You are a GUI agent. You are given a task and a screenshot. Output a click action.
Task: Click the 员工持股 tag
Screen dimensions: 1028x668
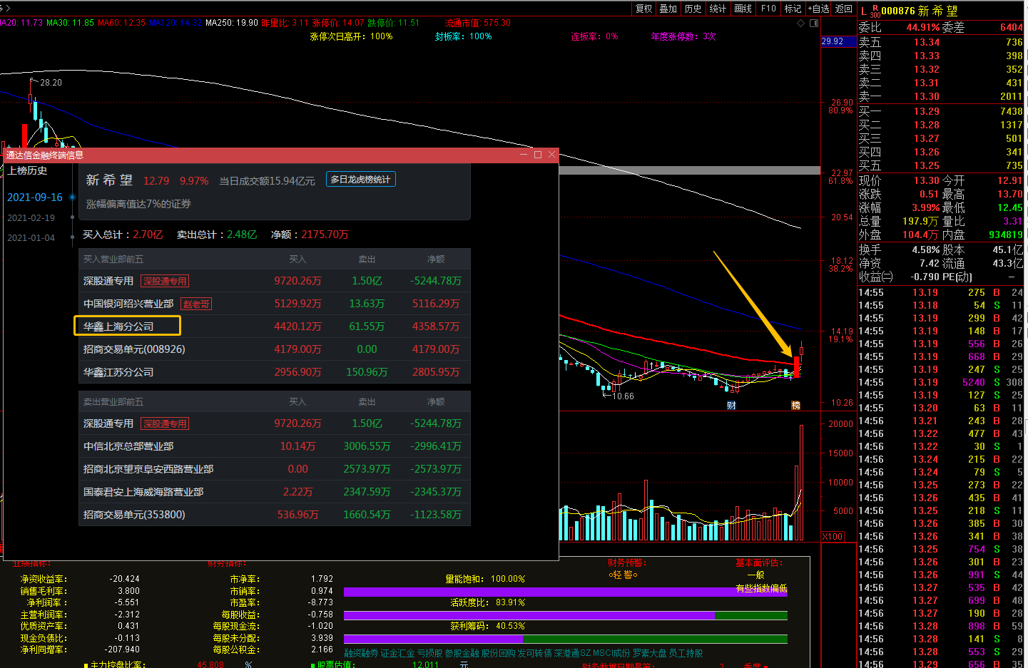point(686,653)
